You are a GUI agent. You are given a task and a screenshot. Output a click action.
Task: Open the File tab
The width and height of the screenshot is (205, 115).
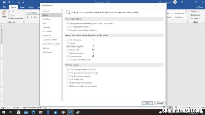pos(4,7)
